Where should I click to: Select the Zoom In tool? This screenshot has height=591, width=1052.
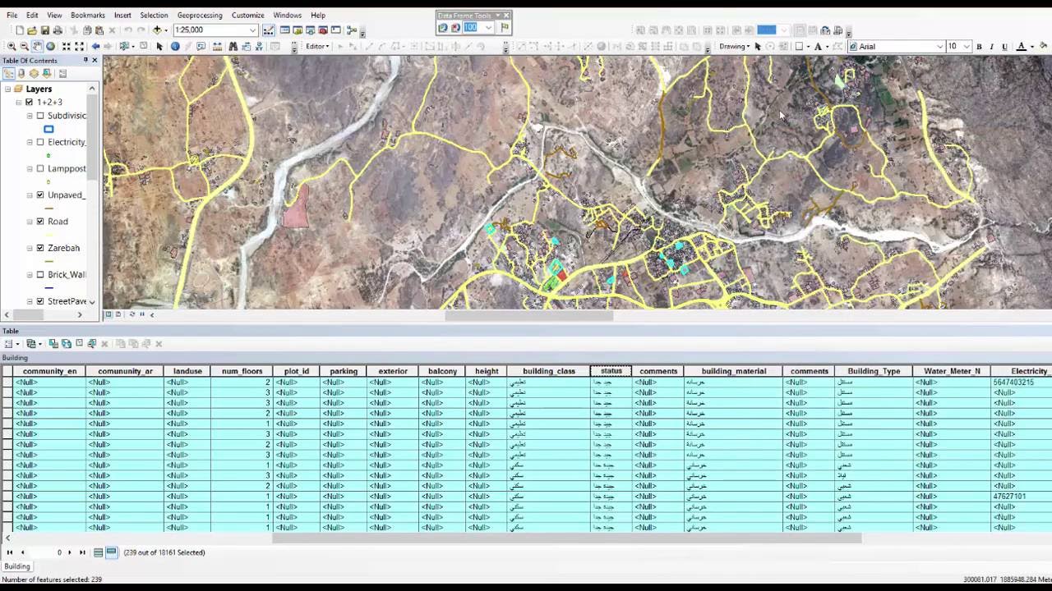click(12, 47)
